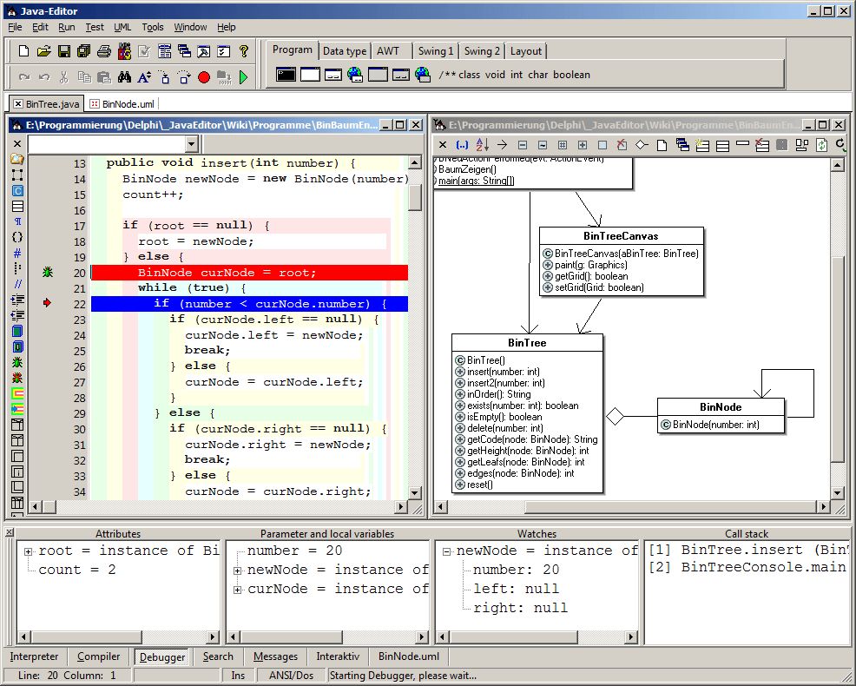Increase font size with the A+ icon

point(144,77)
